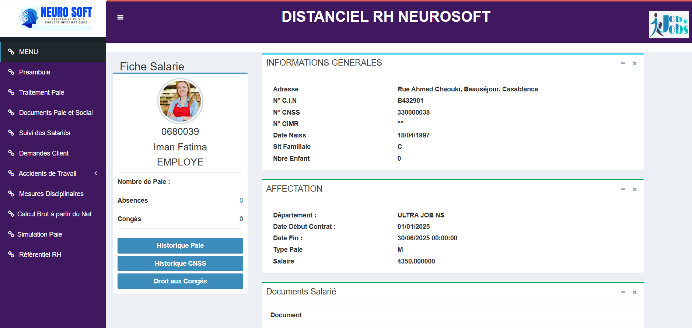This screenshot has height=328, width=692.
Task: Click the Historique CNSS button
Action: (x=180, y=264)
